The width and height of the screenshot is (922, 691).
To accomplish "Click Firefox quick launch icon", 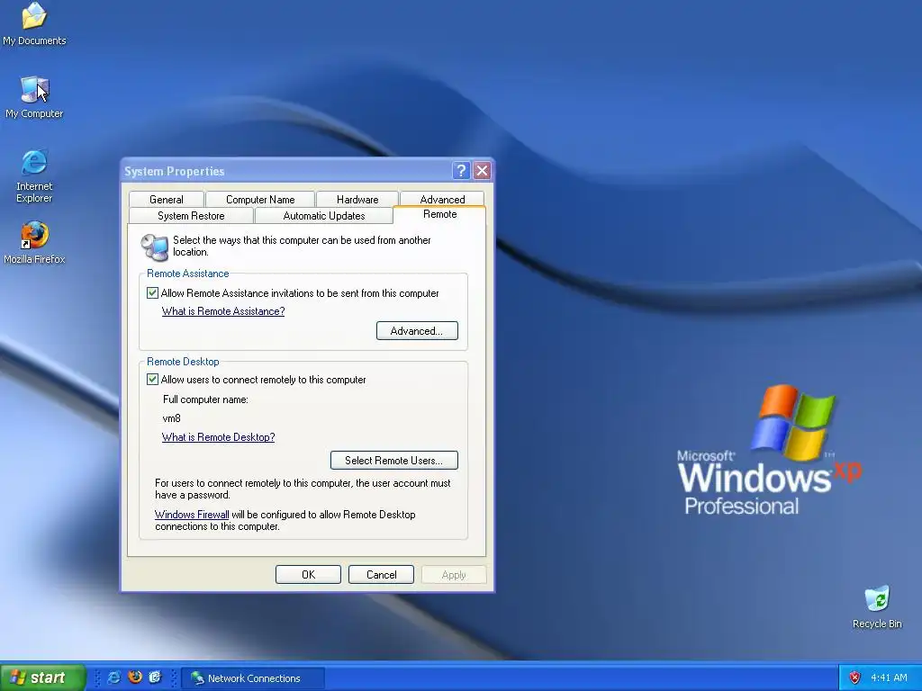I will [x=135, y=678].
